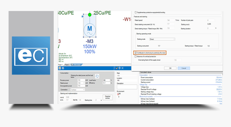Open Detailed entries button
This screenshot has height=127, width=231.
(107, 97)
